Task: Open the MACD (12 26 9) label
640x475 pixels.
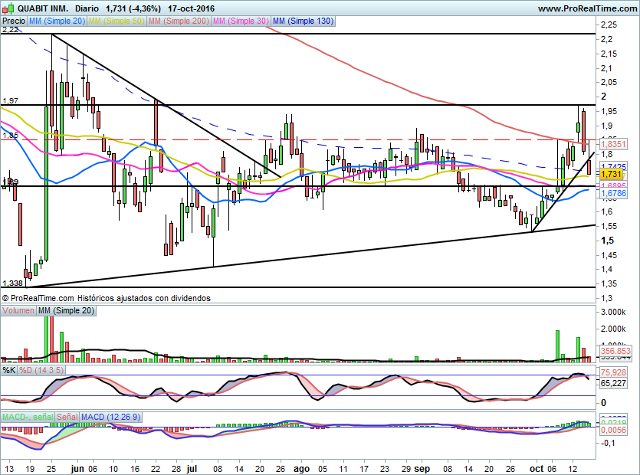Action: tap(111, 416)
